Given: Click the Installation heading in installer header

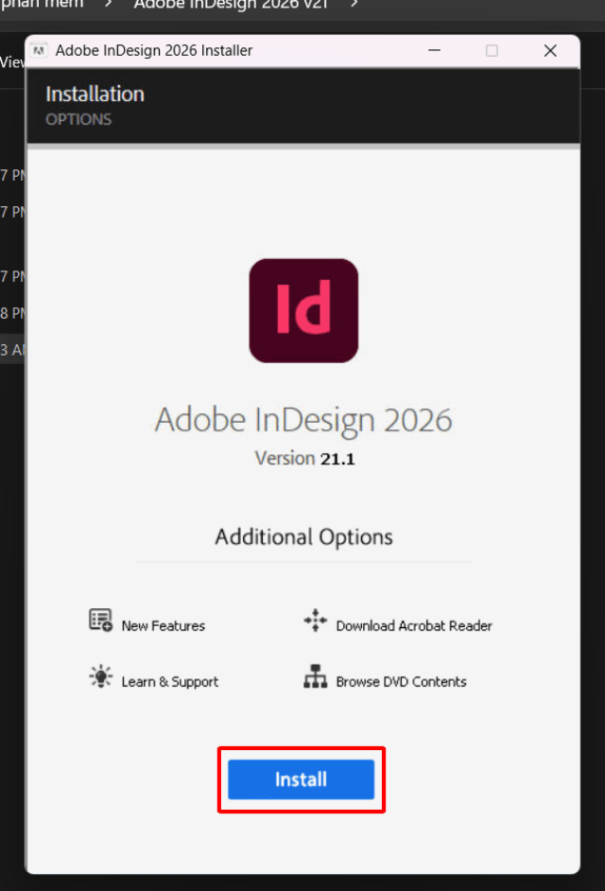Looking at the screenshot, I should coord(95,95).
